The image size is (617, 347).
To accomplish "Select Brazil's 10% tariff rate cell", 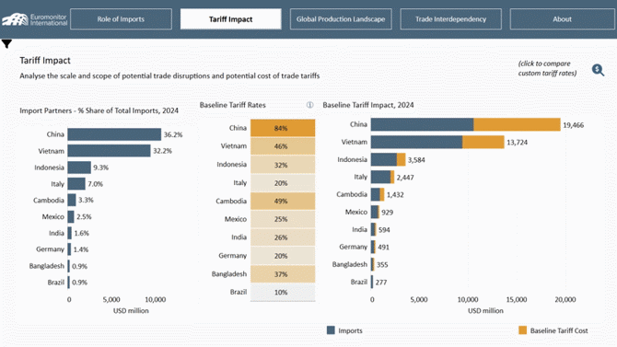I will (283, 293).
